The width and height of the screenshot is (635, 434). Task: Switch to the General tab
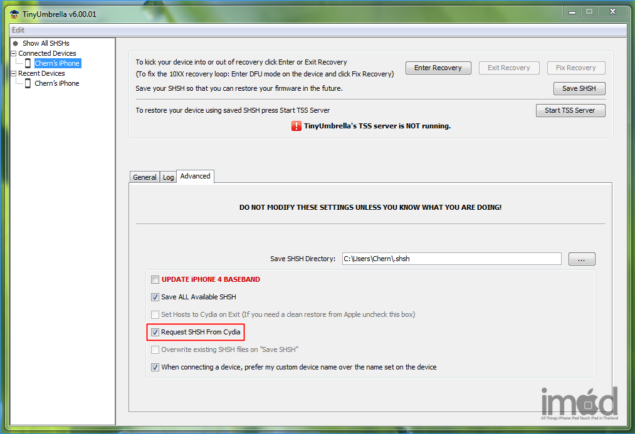(x=145, y=177)
